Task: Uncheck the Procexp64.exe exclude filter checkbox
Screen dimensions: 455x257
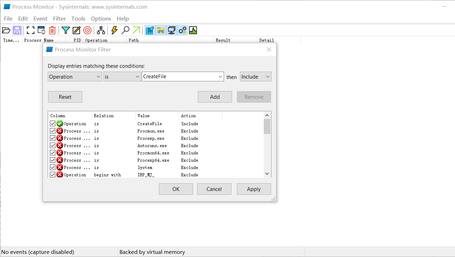Action: coord(53,160)
